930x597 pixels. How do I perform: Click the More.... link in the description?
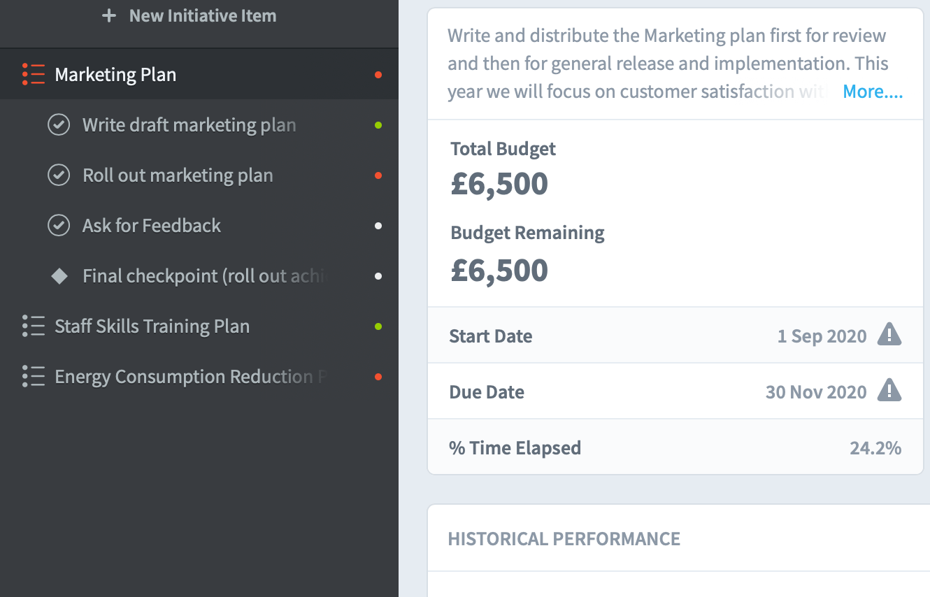pyautogui.click(x=873, y=92)
